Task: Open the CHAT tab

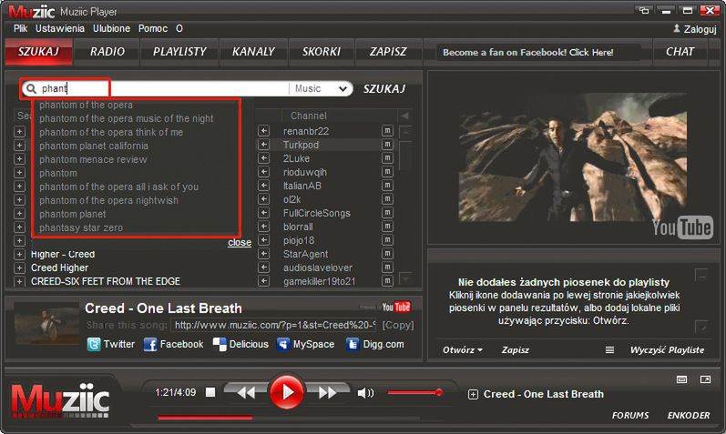Action: coord(680,51)
